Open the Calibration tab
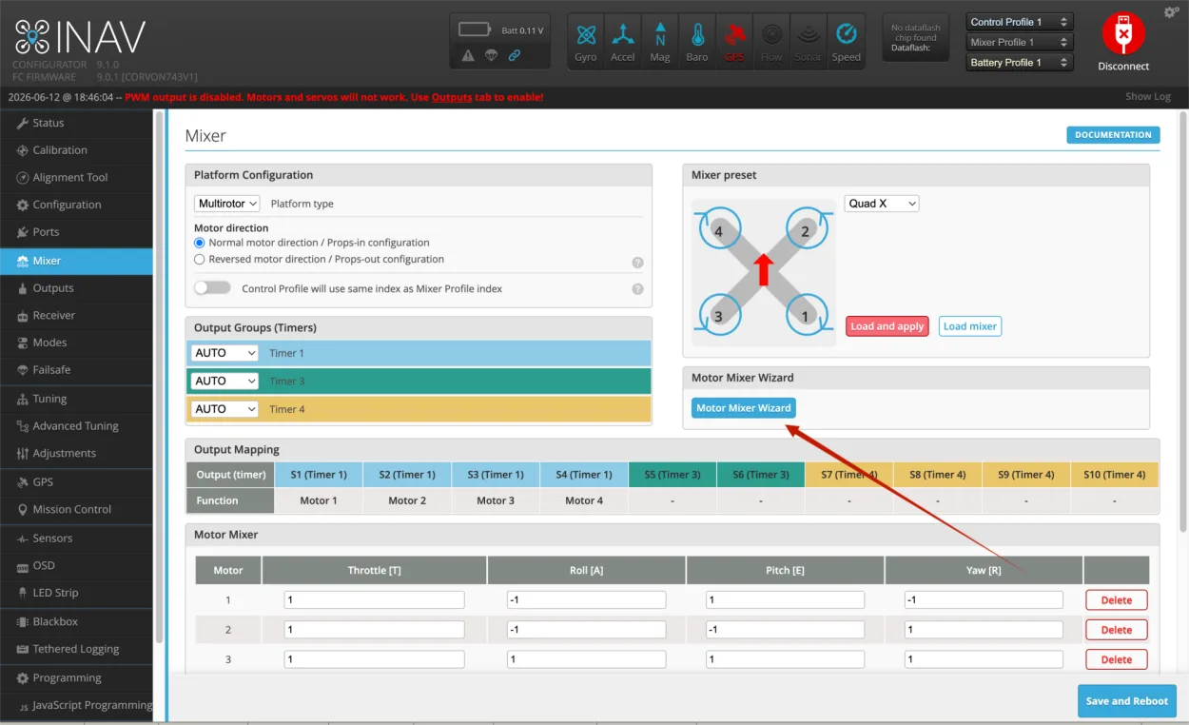Image resolution: width=1189 pixels, height=725 pixels. point(76,150)
